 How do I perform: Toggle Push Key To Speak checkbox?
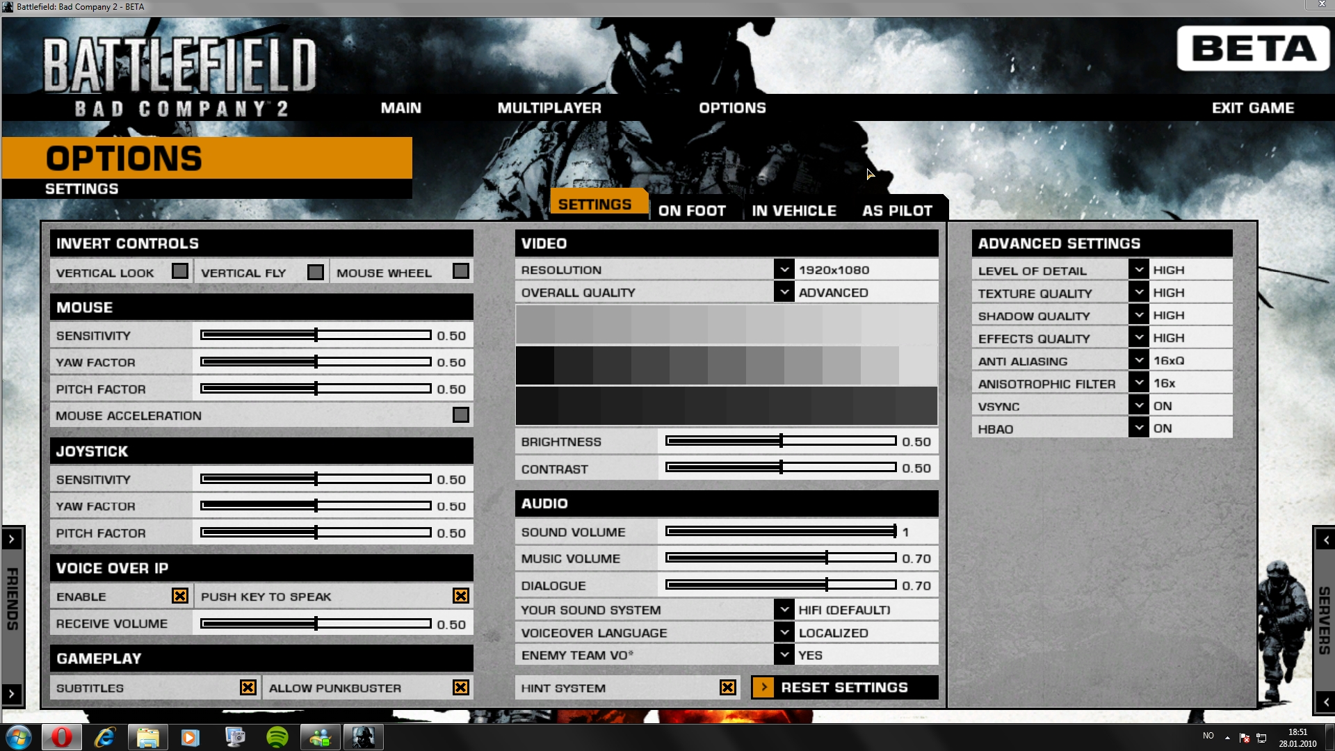[x=460, y=596]
